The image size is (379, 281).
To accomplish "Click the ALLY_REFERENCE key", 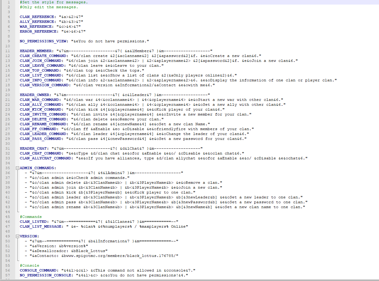I will (37, 22).
